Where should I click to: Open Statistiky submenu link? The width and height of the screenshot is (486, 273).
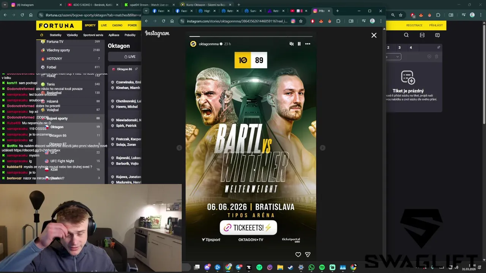pyautogui.click(x=55, y=35)
